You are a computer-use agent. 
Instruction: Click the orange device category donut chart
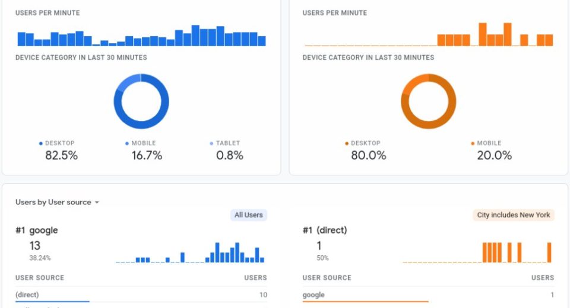click(x=428, y=101)
